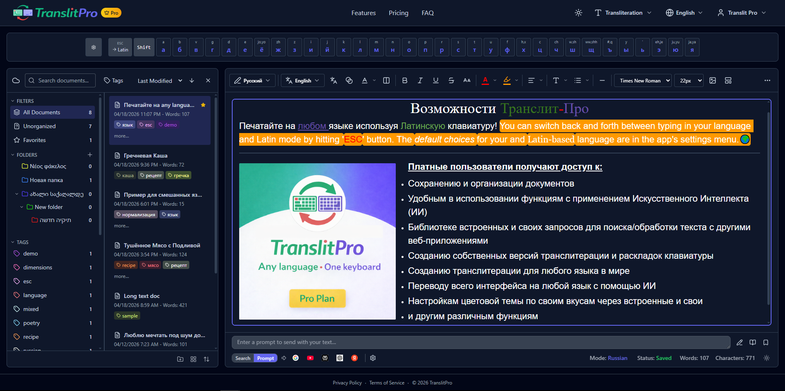The image size is (785, 391).
Task: Toggle light/dark theme in header
Action: 579,13
